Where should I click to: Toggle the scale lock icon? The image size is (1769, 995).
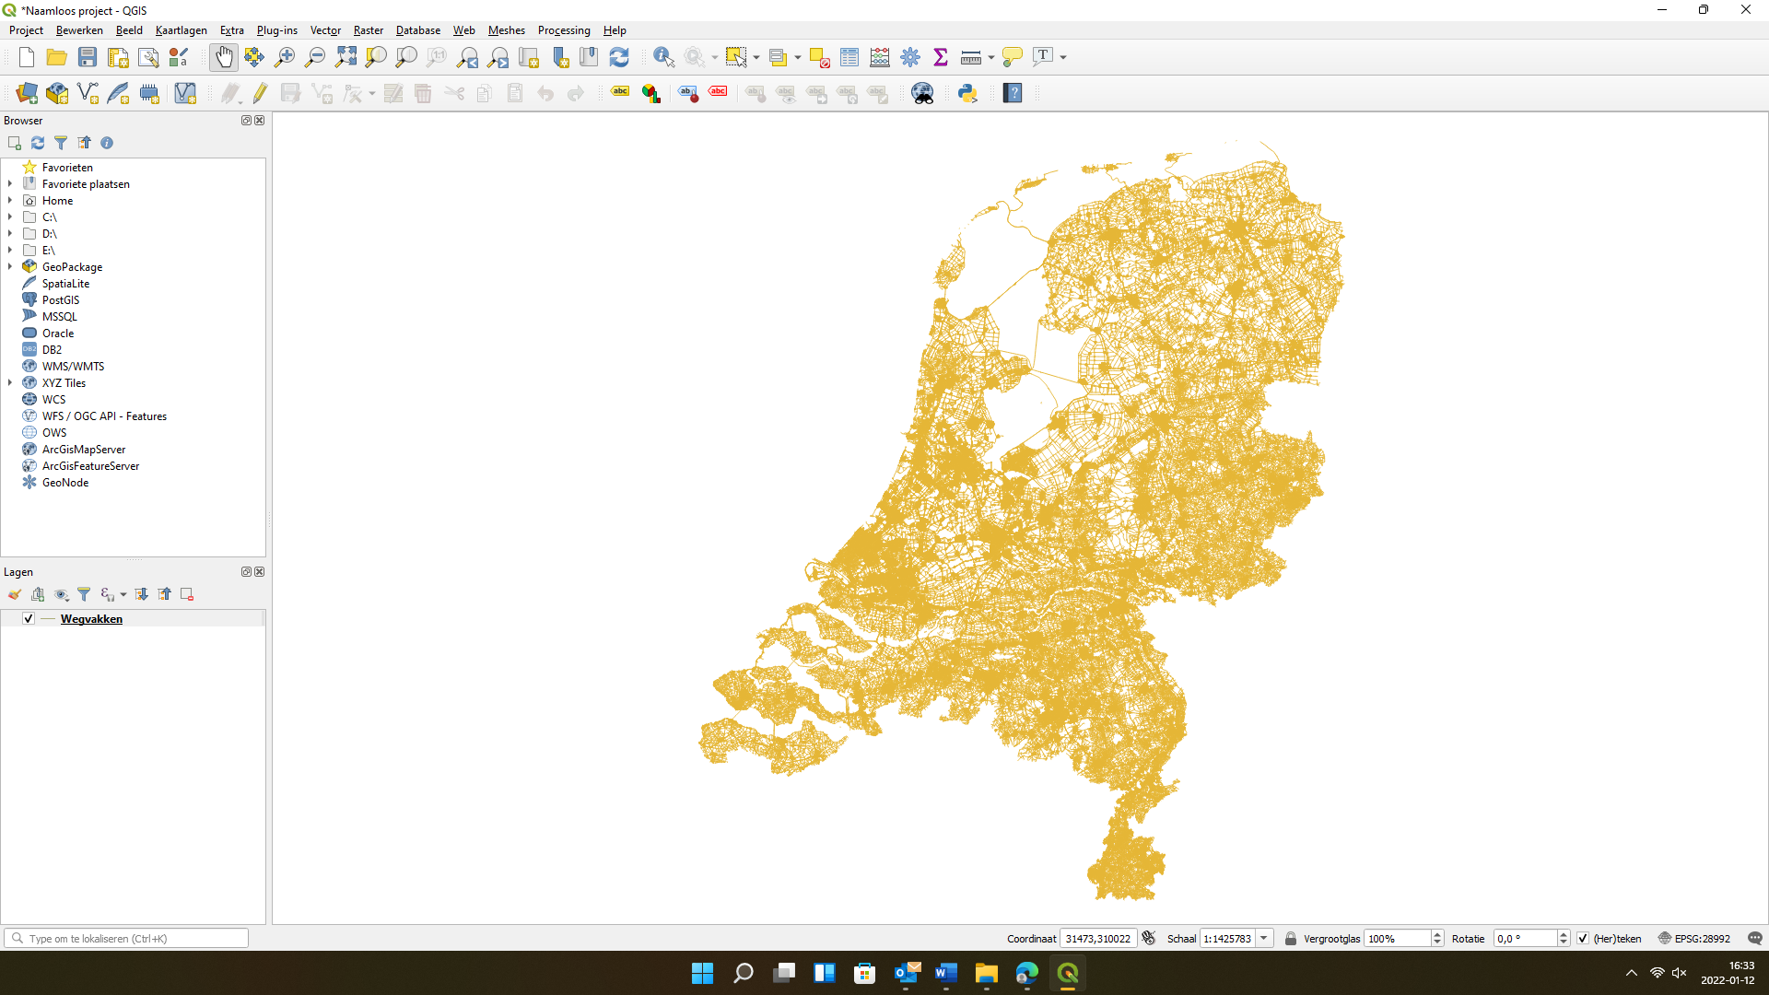pos(1291,939)
